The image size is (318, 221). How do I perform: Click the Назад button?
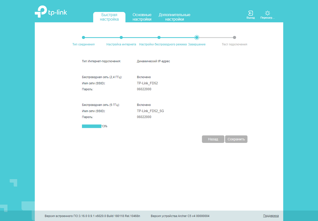213,139
